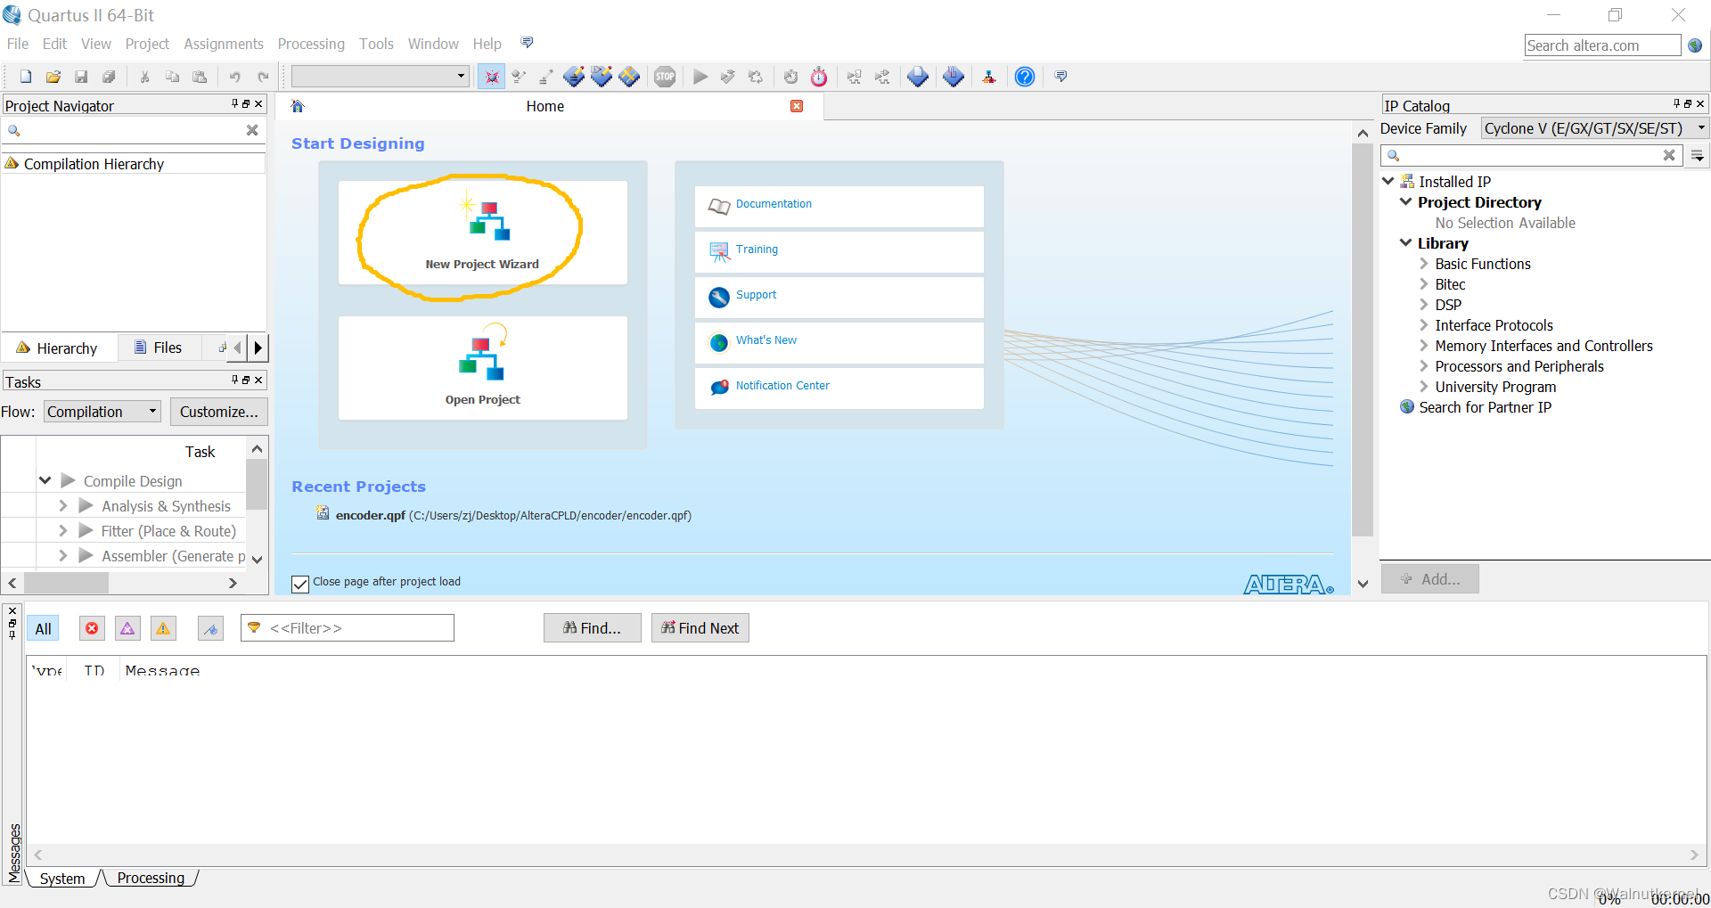Switch to the System messages tab
This screenshot has height=908, width=1711.
62,879
